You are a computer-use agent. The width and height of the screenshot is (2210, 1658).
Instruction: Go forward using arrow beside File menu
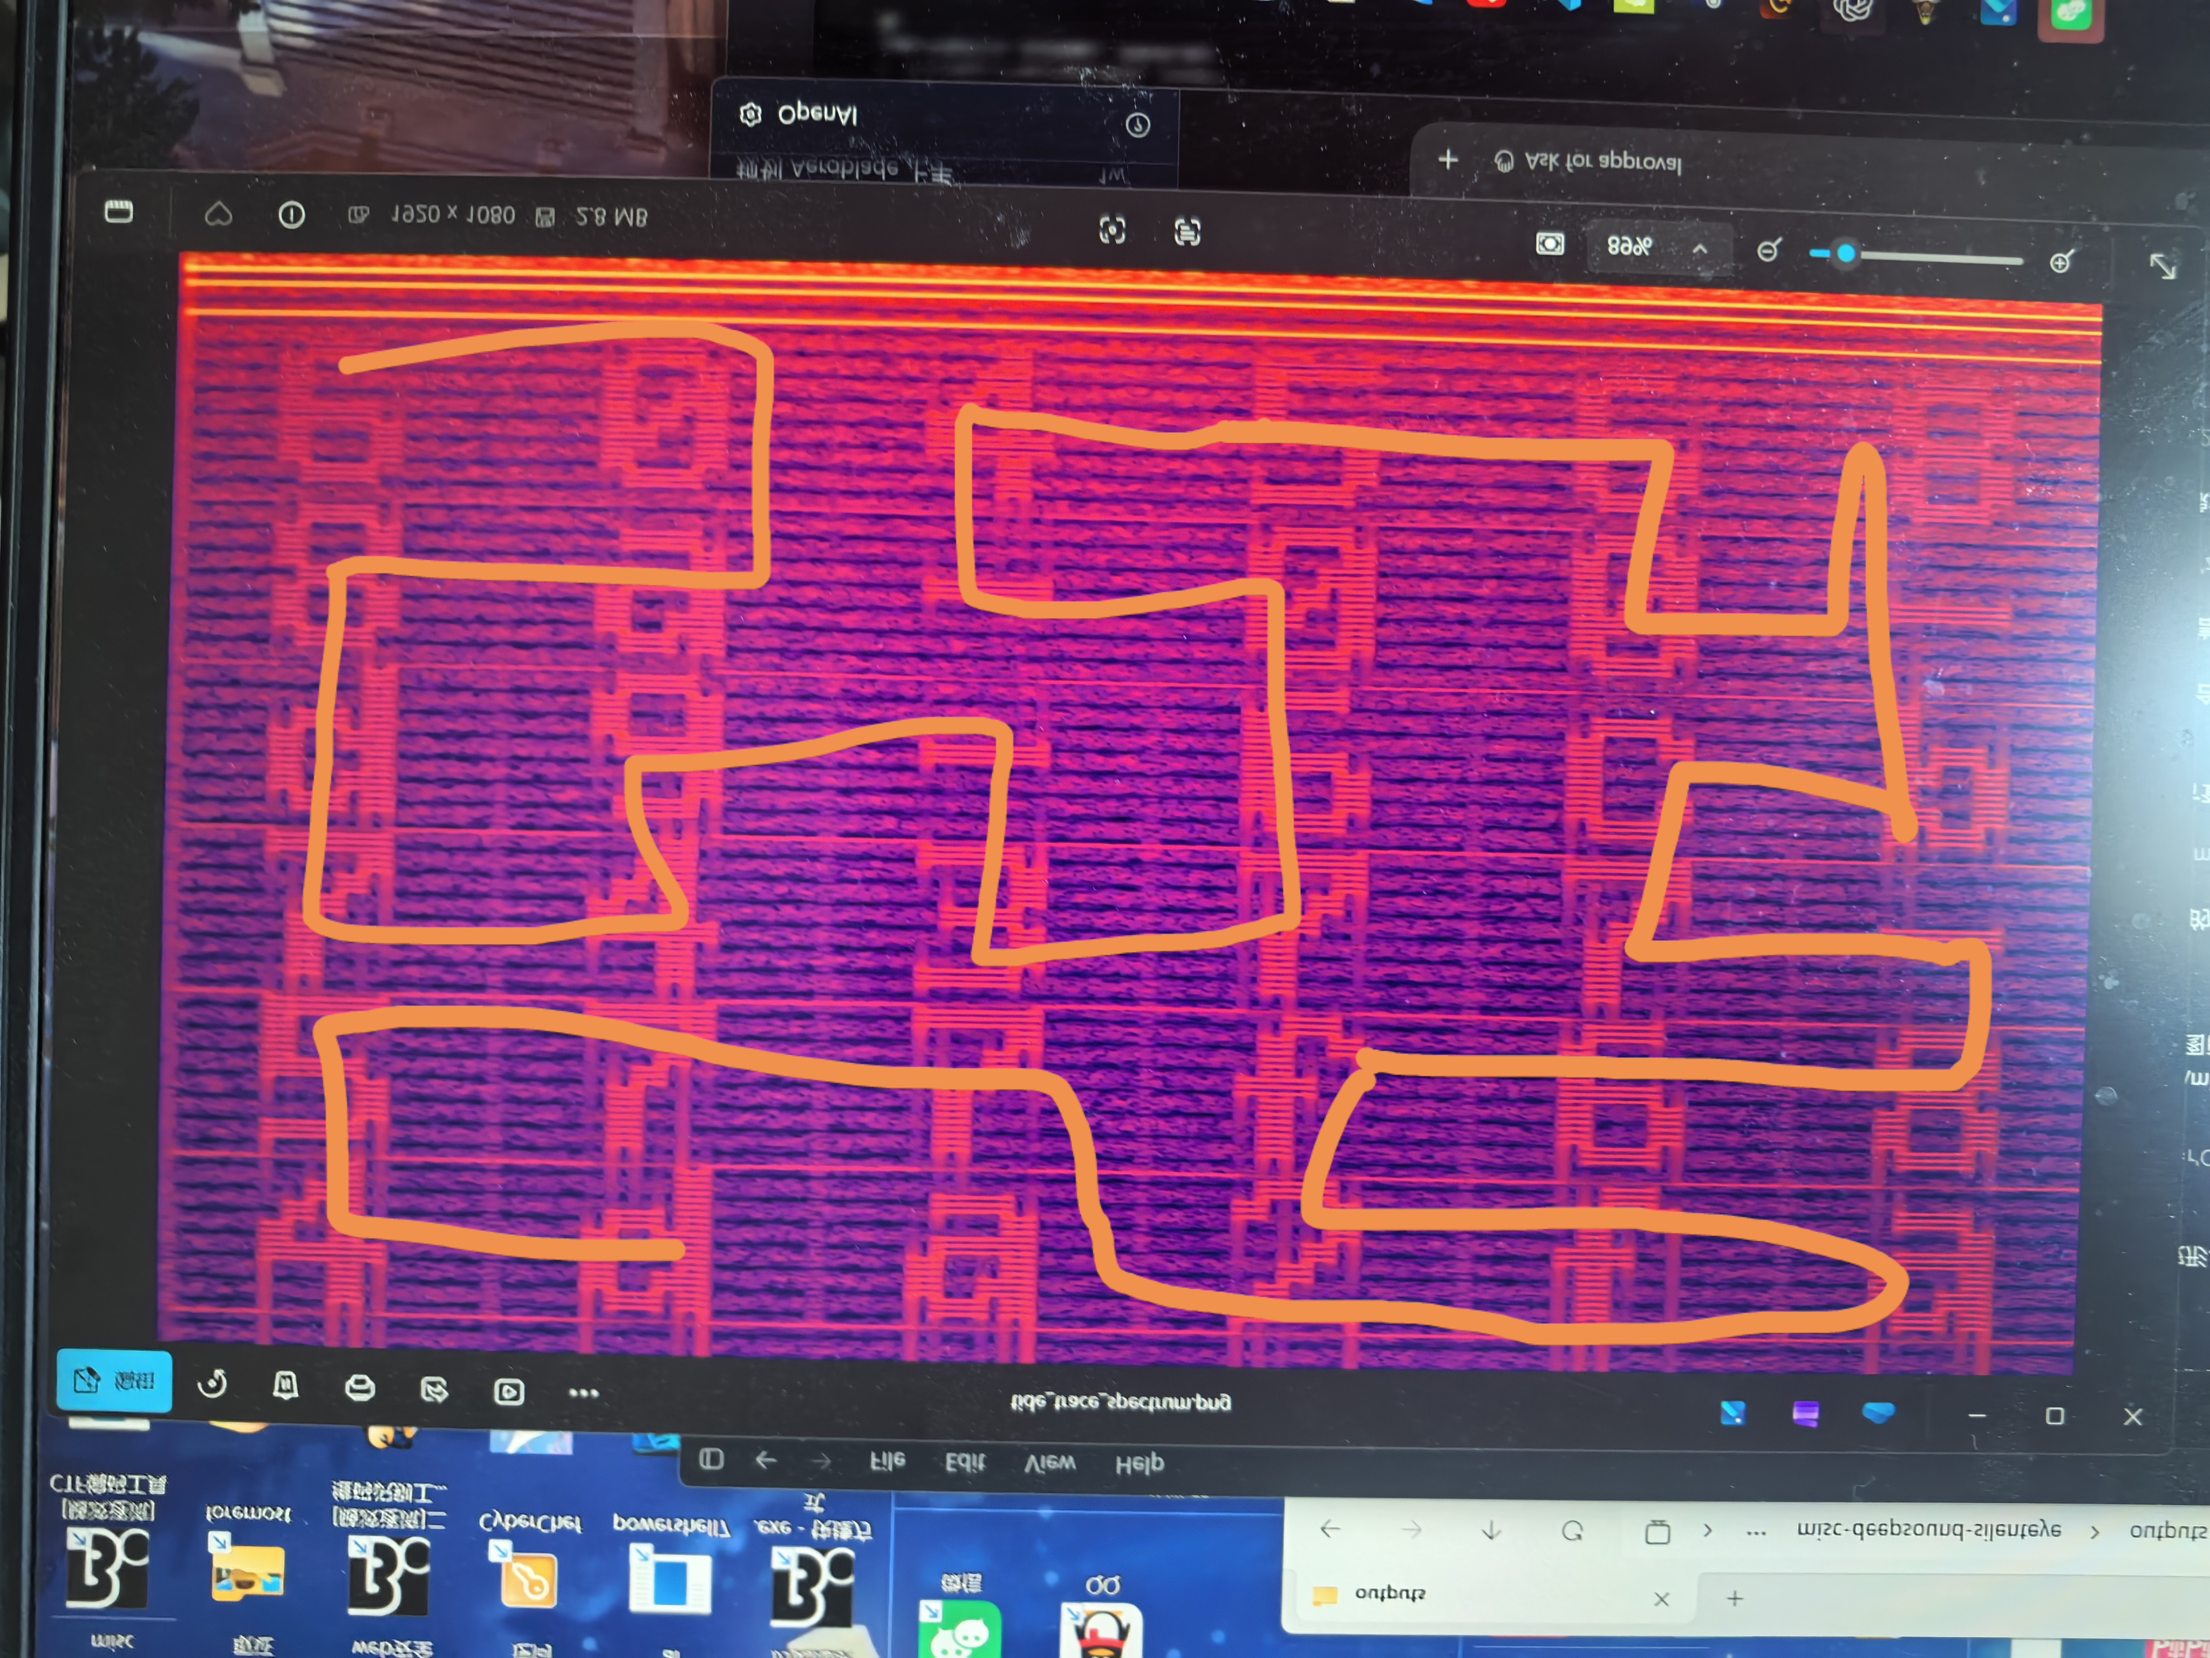pyautogui.click(x=821, y=1461)
